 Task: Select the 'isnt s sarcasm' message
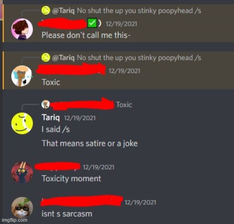(67, 214)
